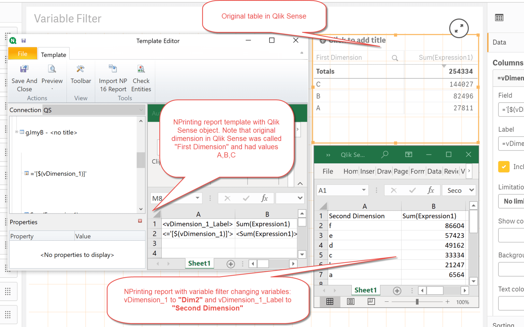Switch to the File tab in Template Editor

(22, 54)
